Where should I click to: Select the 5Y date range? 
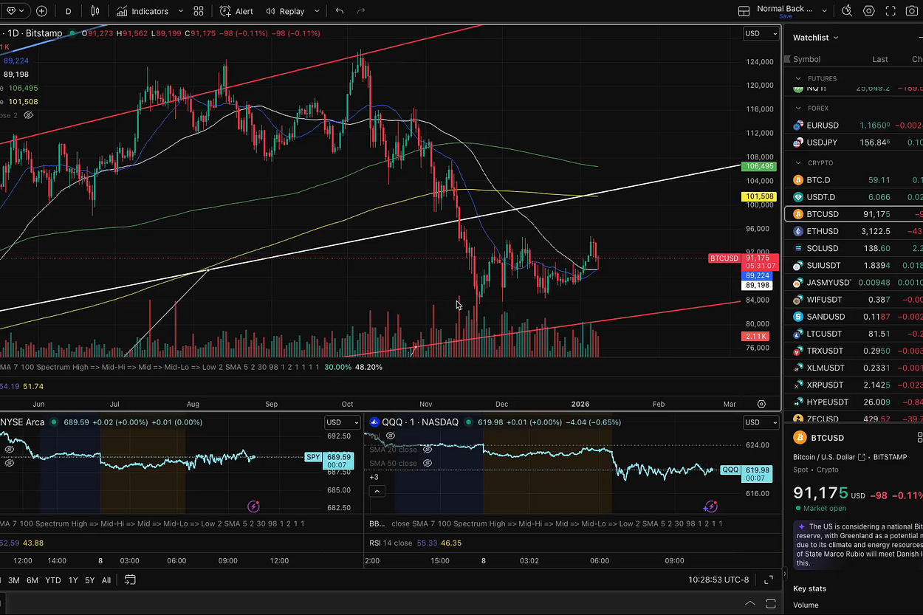click(89, 580)
